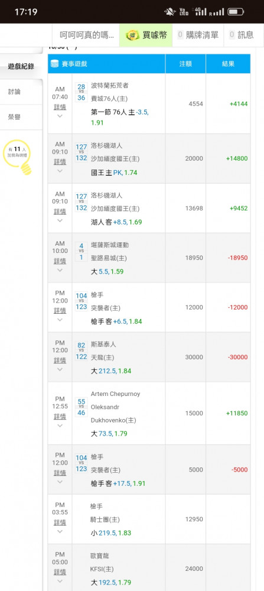Image resolution: width=264 pixels, height=591 pixels.
Task: Click the 55 vs 46 score box
Action: click(x=82, y=407)
